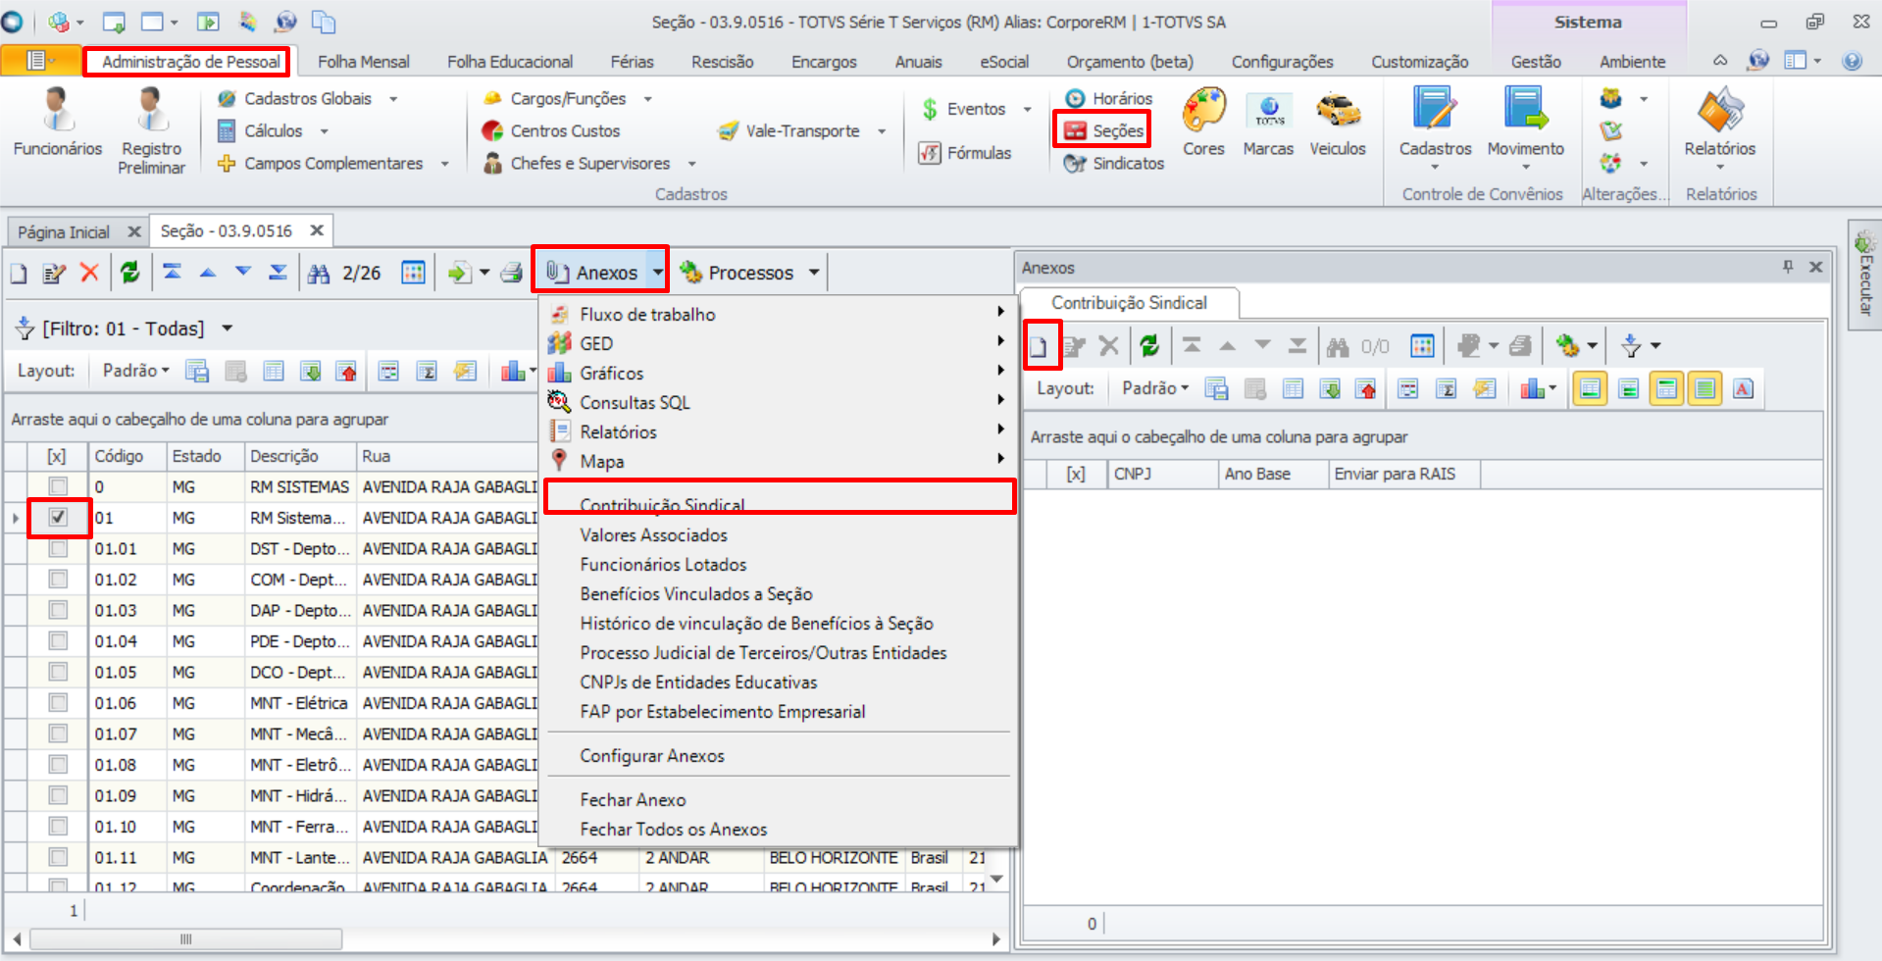Select the row cell with code 01.08
Screen dimensions: 1882x961
127,765
